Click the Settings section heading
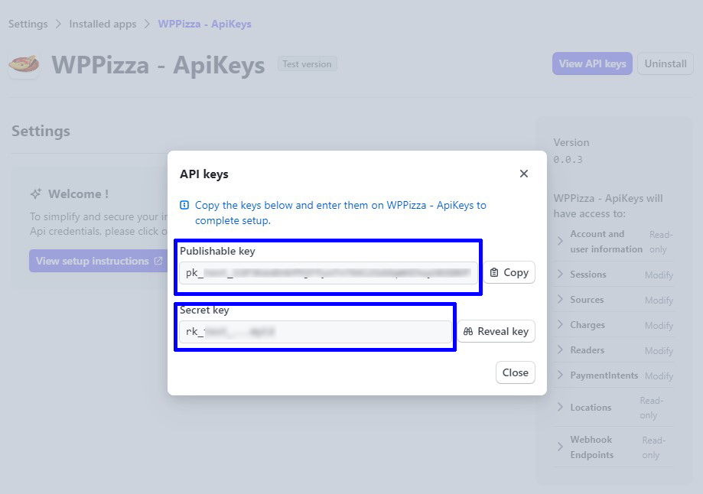 (x=41, y=131)
